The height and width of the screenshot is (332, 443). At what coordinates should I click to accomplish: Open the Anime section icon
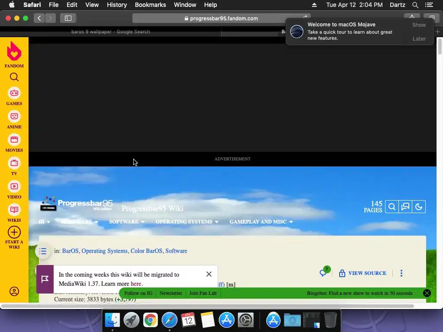14,116
